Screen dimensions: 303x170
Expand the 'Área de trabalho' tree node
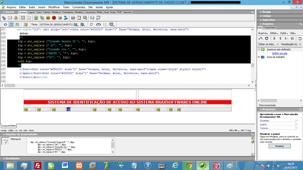click(x=259, y=57)
